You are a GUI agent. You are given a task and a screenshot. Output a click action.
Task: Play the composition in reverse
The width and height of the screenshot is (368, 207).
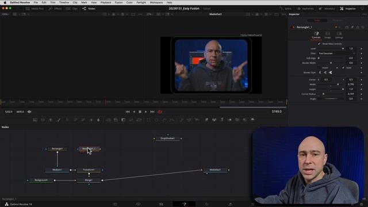tap(134, 112)
